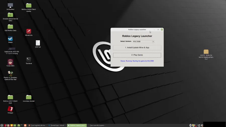The image size is (226, 127).
Task: Open the Select Version dropdown arrow
Action: [x=153, y=41]
